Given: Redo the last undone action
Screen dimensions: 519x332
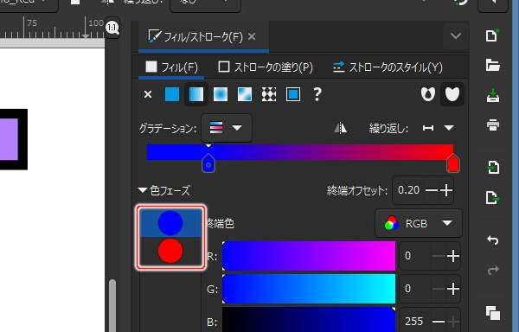Looking at the screenshot, I should coord(492,270).
